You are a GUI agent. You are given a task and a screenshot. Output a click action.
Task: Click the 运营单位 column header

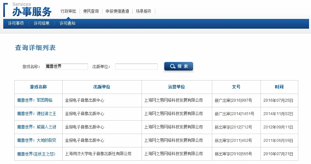pyautogui.click(x=176, y=87)
